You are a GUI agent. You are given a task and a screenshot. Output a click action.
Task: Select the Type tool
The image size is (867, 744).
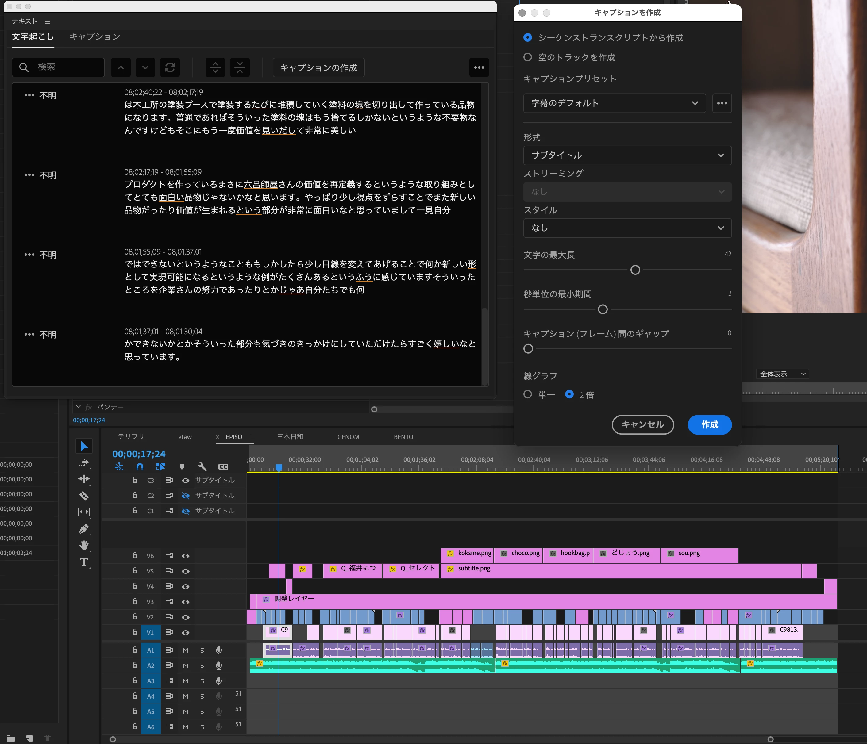84,562
